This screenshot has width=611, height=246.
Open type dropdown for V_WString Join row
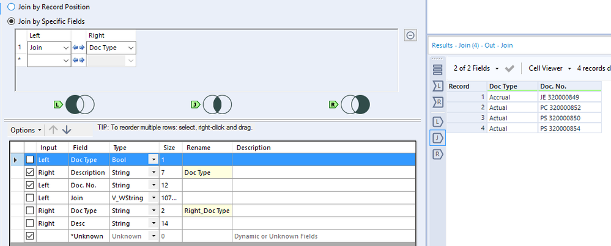point(154,198)
